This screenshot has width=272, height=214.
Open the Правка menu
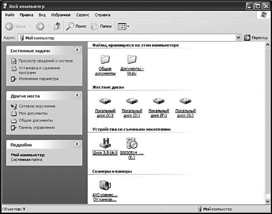[26, 15]
